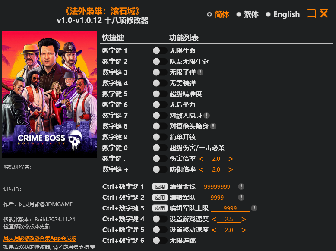Toggle 超级伤害/一击必杀 switch
The width and height of the screenshot is (336, 251).
(160, 147)
